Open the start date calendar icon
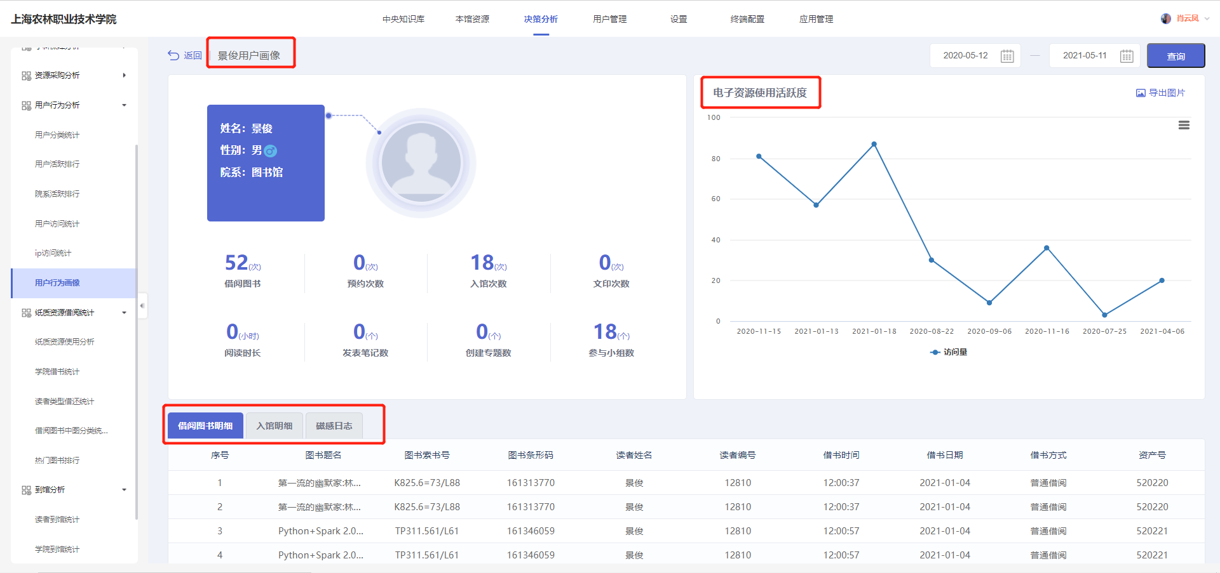This screenshot has width=1220, height=573. point(1007,56)
